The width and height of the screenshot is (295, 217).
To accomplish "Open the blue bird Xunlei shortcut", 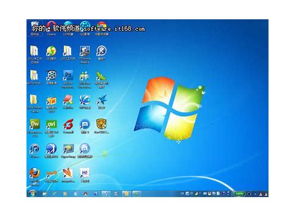I will click(x=101, y=102).
